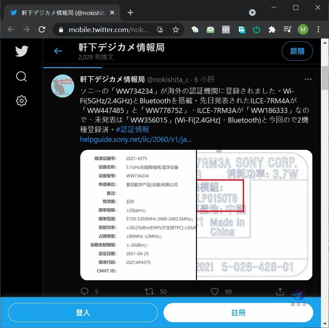The width and height of the screenshot is (329, 328).
Task: Bookmark this page with star icon
Action: (x=176, y=30)
